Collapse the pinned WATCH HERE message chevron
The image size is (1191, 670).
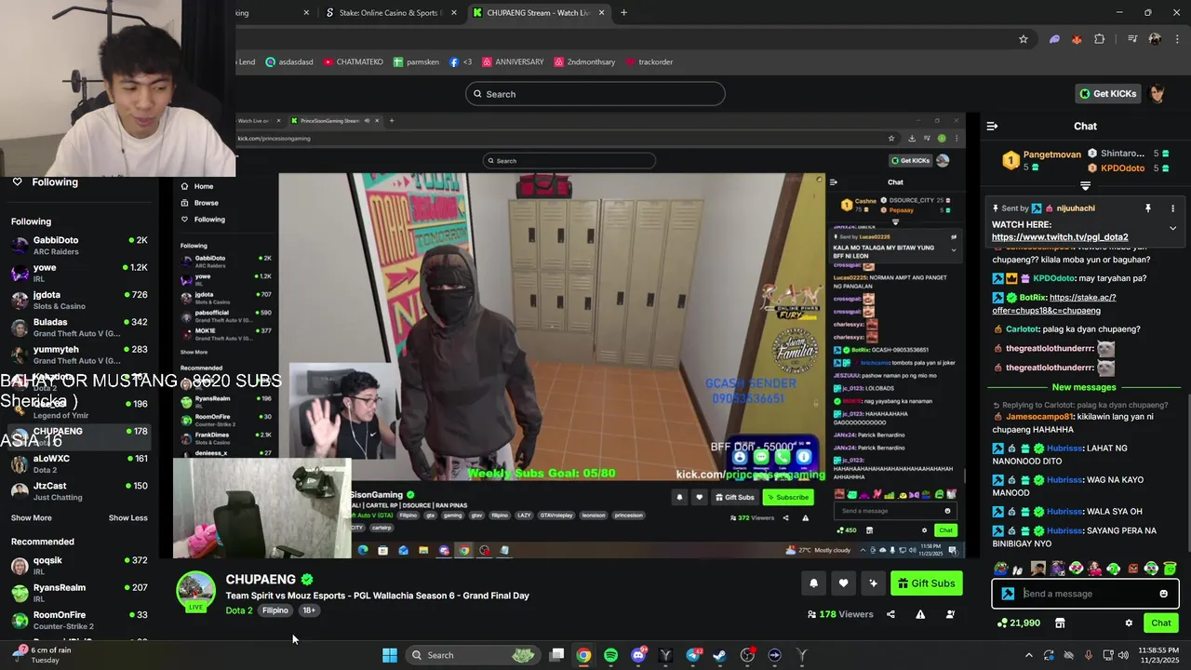pyautogui.click(x=1172, y=228)
